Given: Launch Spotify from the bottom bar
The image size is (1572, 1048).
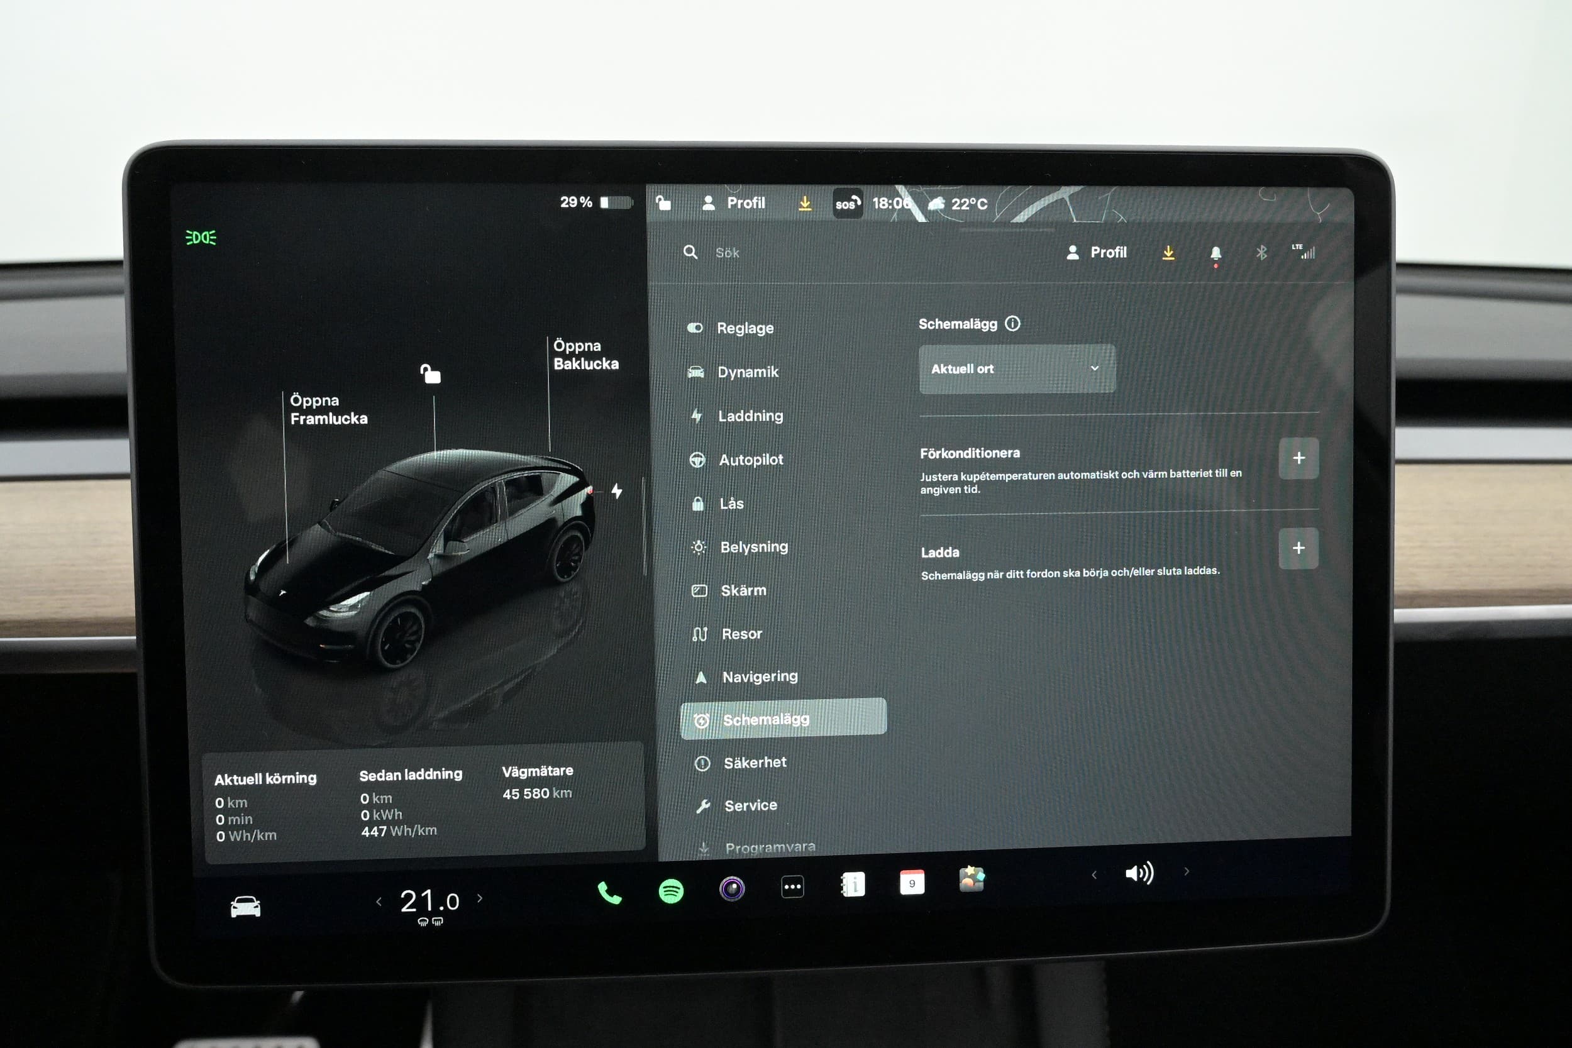Looking at the screenshot, I should click(x=670, y=891).
